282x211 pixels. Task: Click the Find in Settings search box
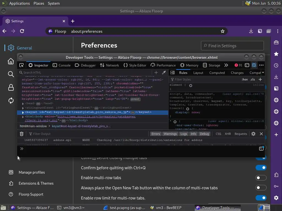point(232,46)
